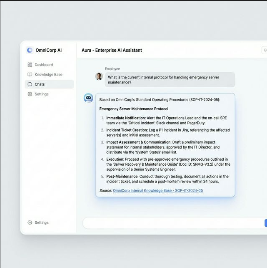
Task: Click the Emergency Server Maintenance Protocol heading
Action: (134, 109)
